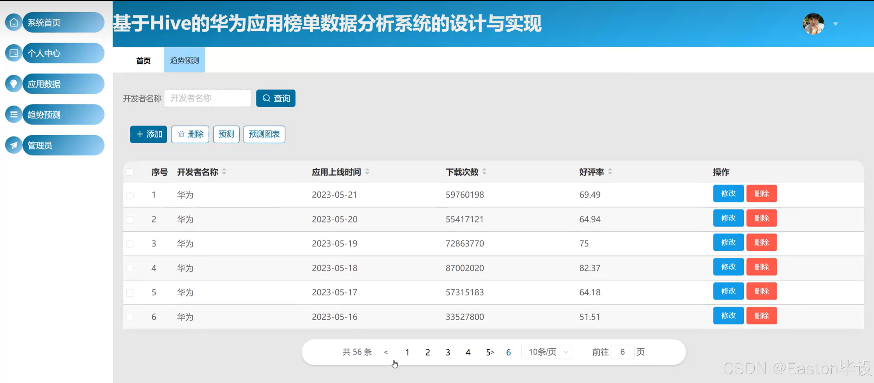The height and width of the screenshot is (383, 874).
Task: Expand the user menu dropdown arrow
Action: (836, 24)
